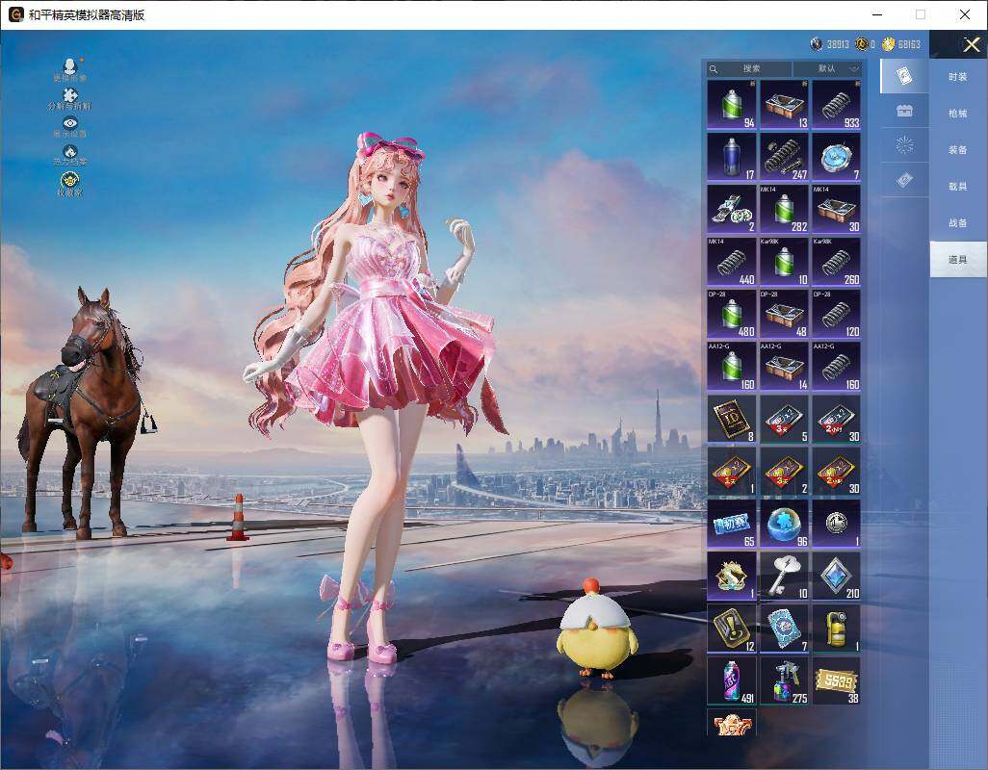Select the AA12-G paint can, count 160
Screen dimensions: 988x770
[x=731, y=367]
